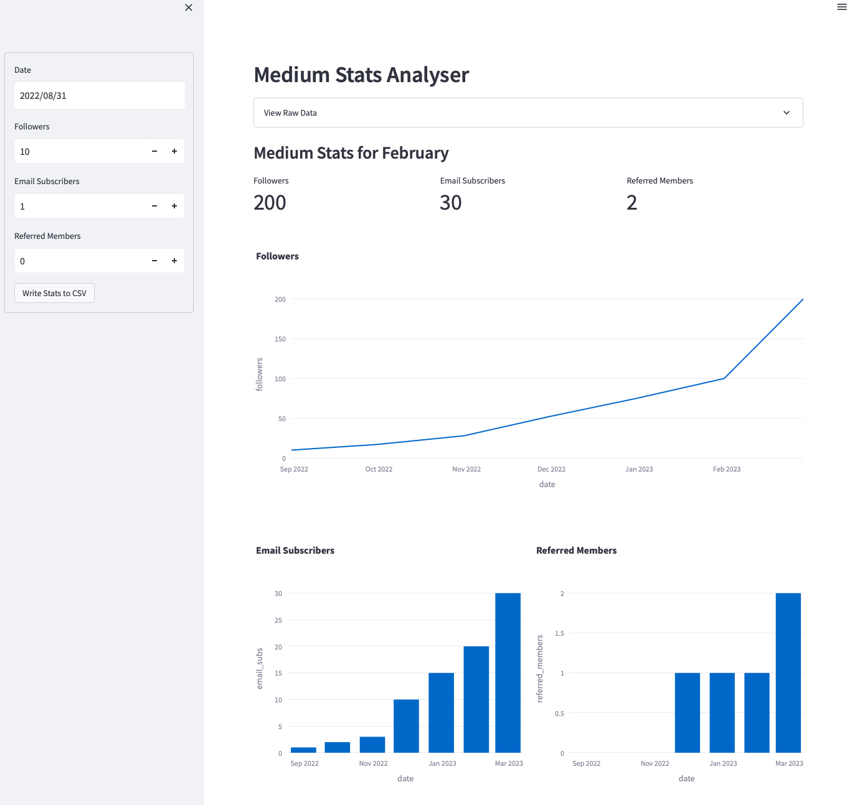Increase Followers value with plus button

[174, 151]
